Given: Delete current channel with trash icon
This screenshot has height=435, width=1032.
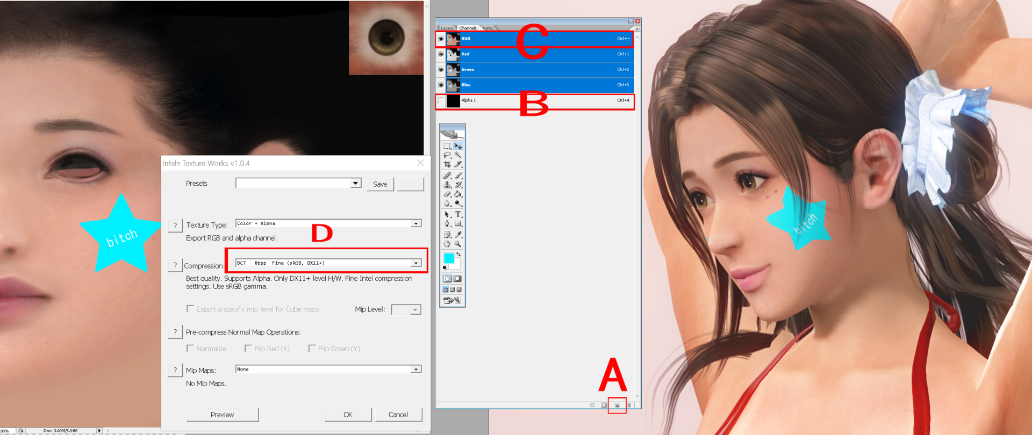Looking at the screenshot, I should pyautogui.click(x=629, y=405).
